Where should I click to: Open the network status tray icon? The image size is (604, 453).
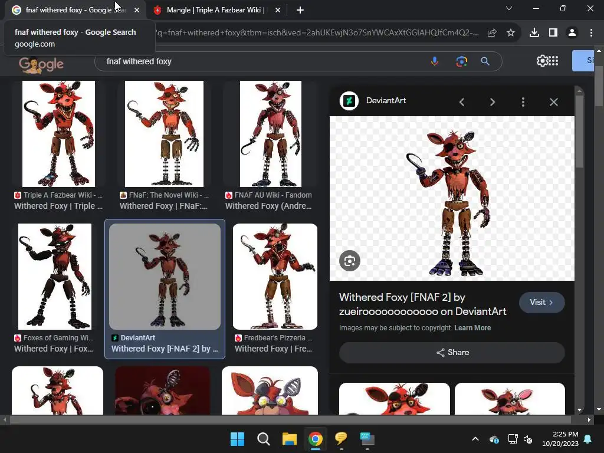click(x=513, y=439)
